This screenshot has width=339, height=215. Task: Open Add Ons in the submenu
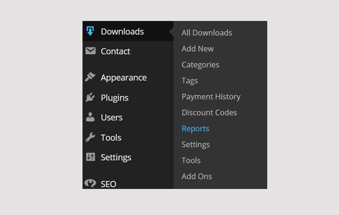tap(197, 177)
